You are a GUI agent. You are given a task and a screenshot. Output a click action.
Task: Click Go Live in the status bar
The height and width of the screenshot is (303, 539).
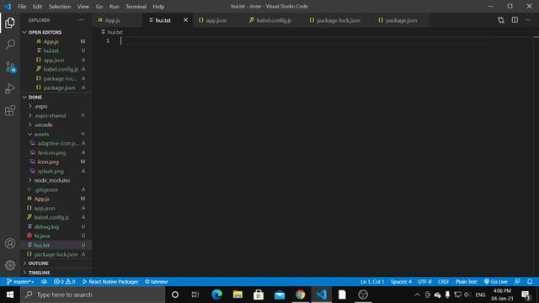coord(496,282)
